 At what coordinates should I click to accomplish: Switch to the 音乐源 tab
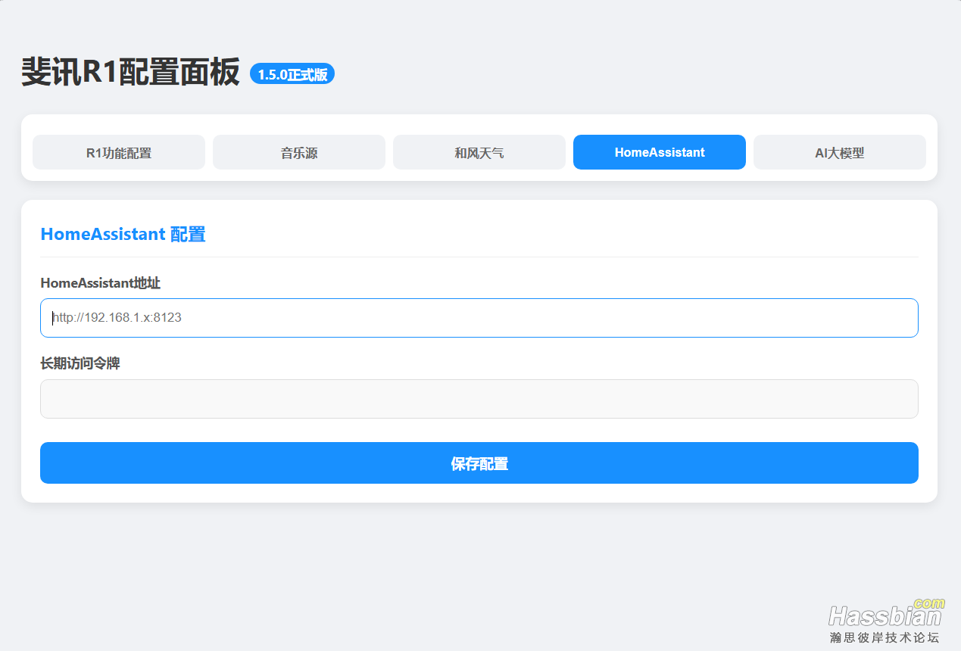point(299,152)
